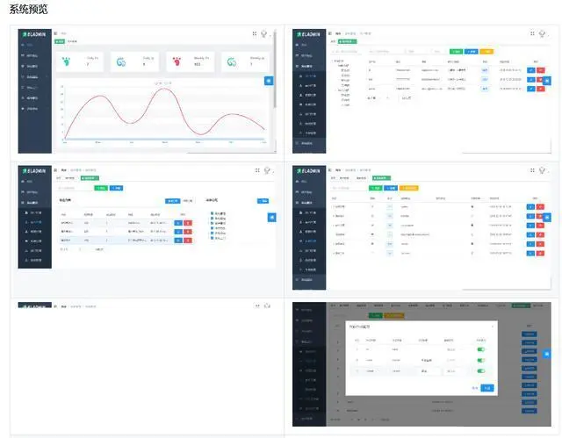Click blue IP icon on Daily Ip card
562x438 pixels.
click(x=121, y=62)
